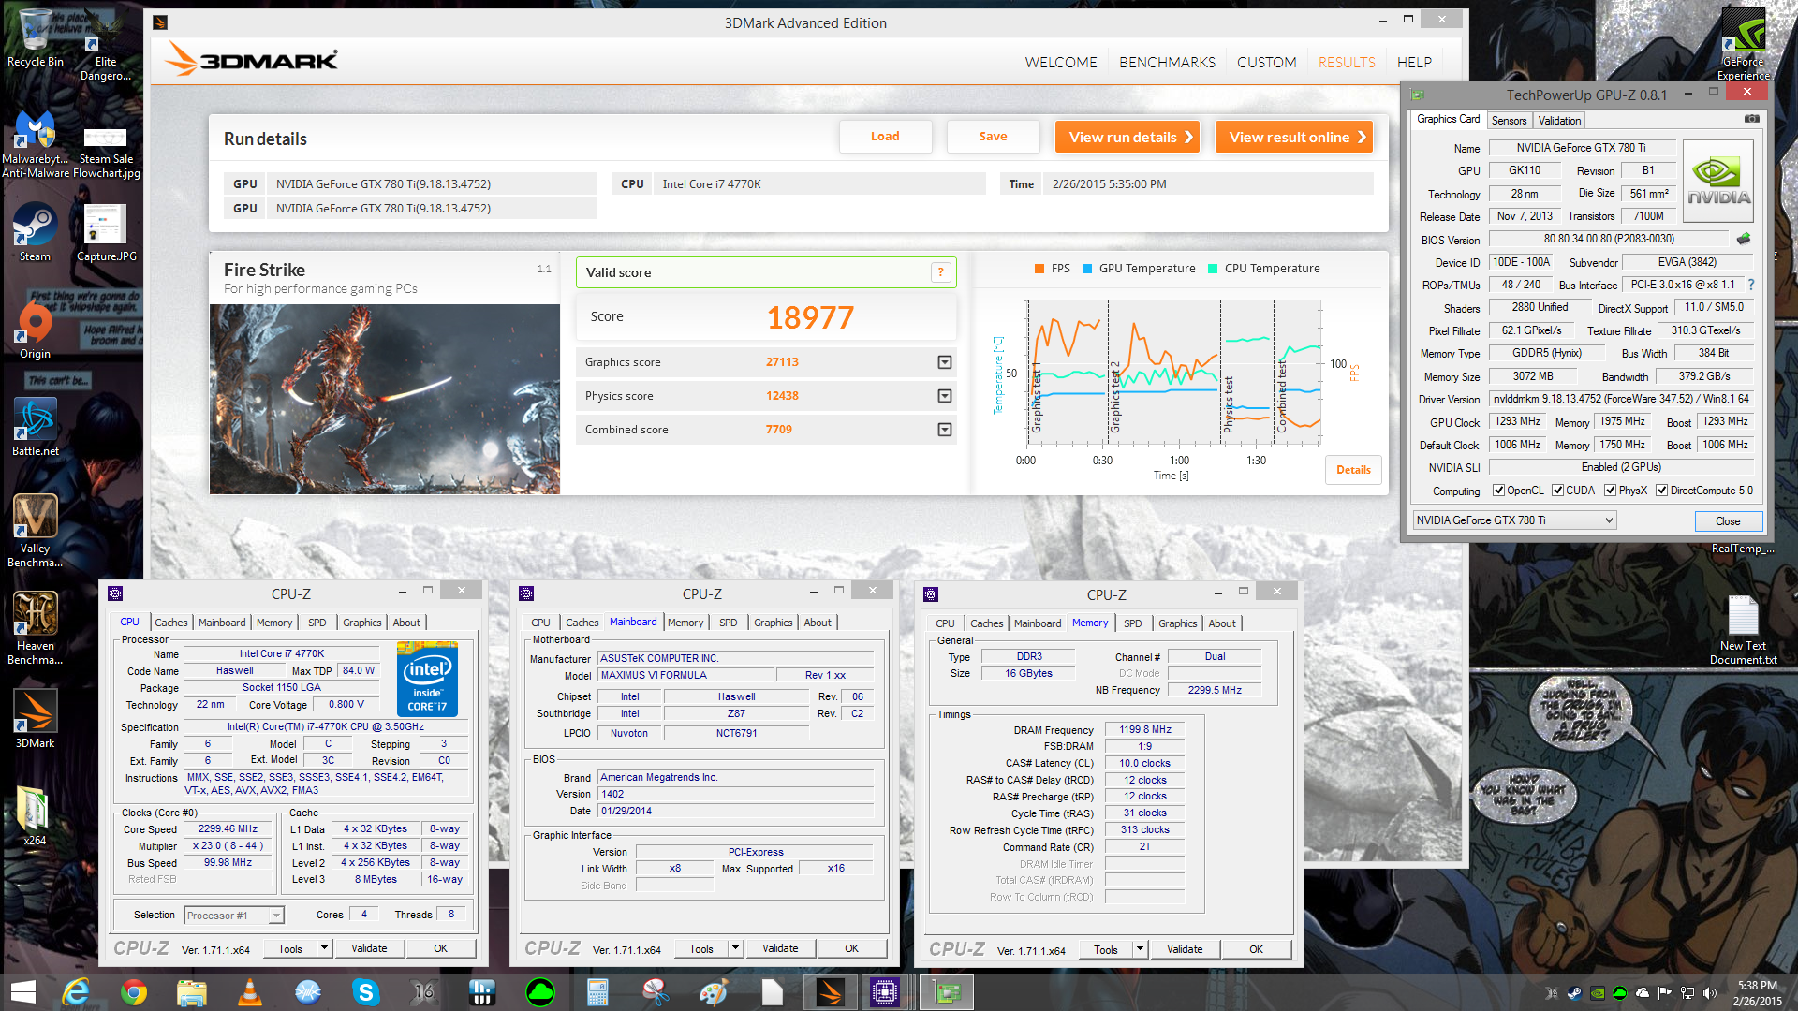Click GPU Temperature blue legend swatch

tap(1087, 269)
